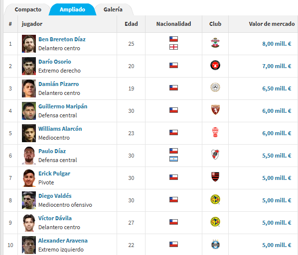Open Ben Brereton Díaz player link

pos(62,39)
